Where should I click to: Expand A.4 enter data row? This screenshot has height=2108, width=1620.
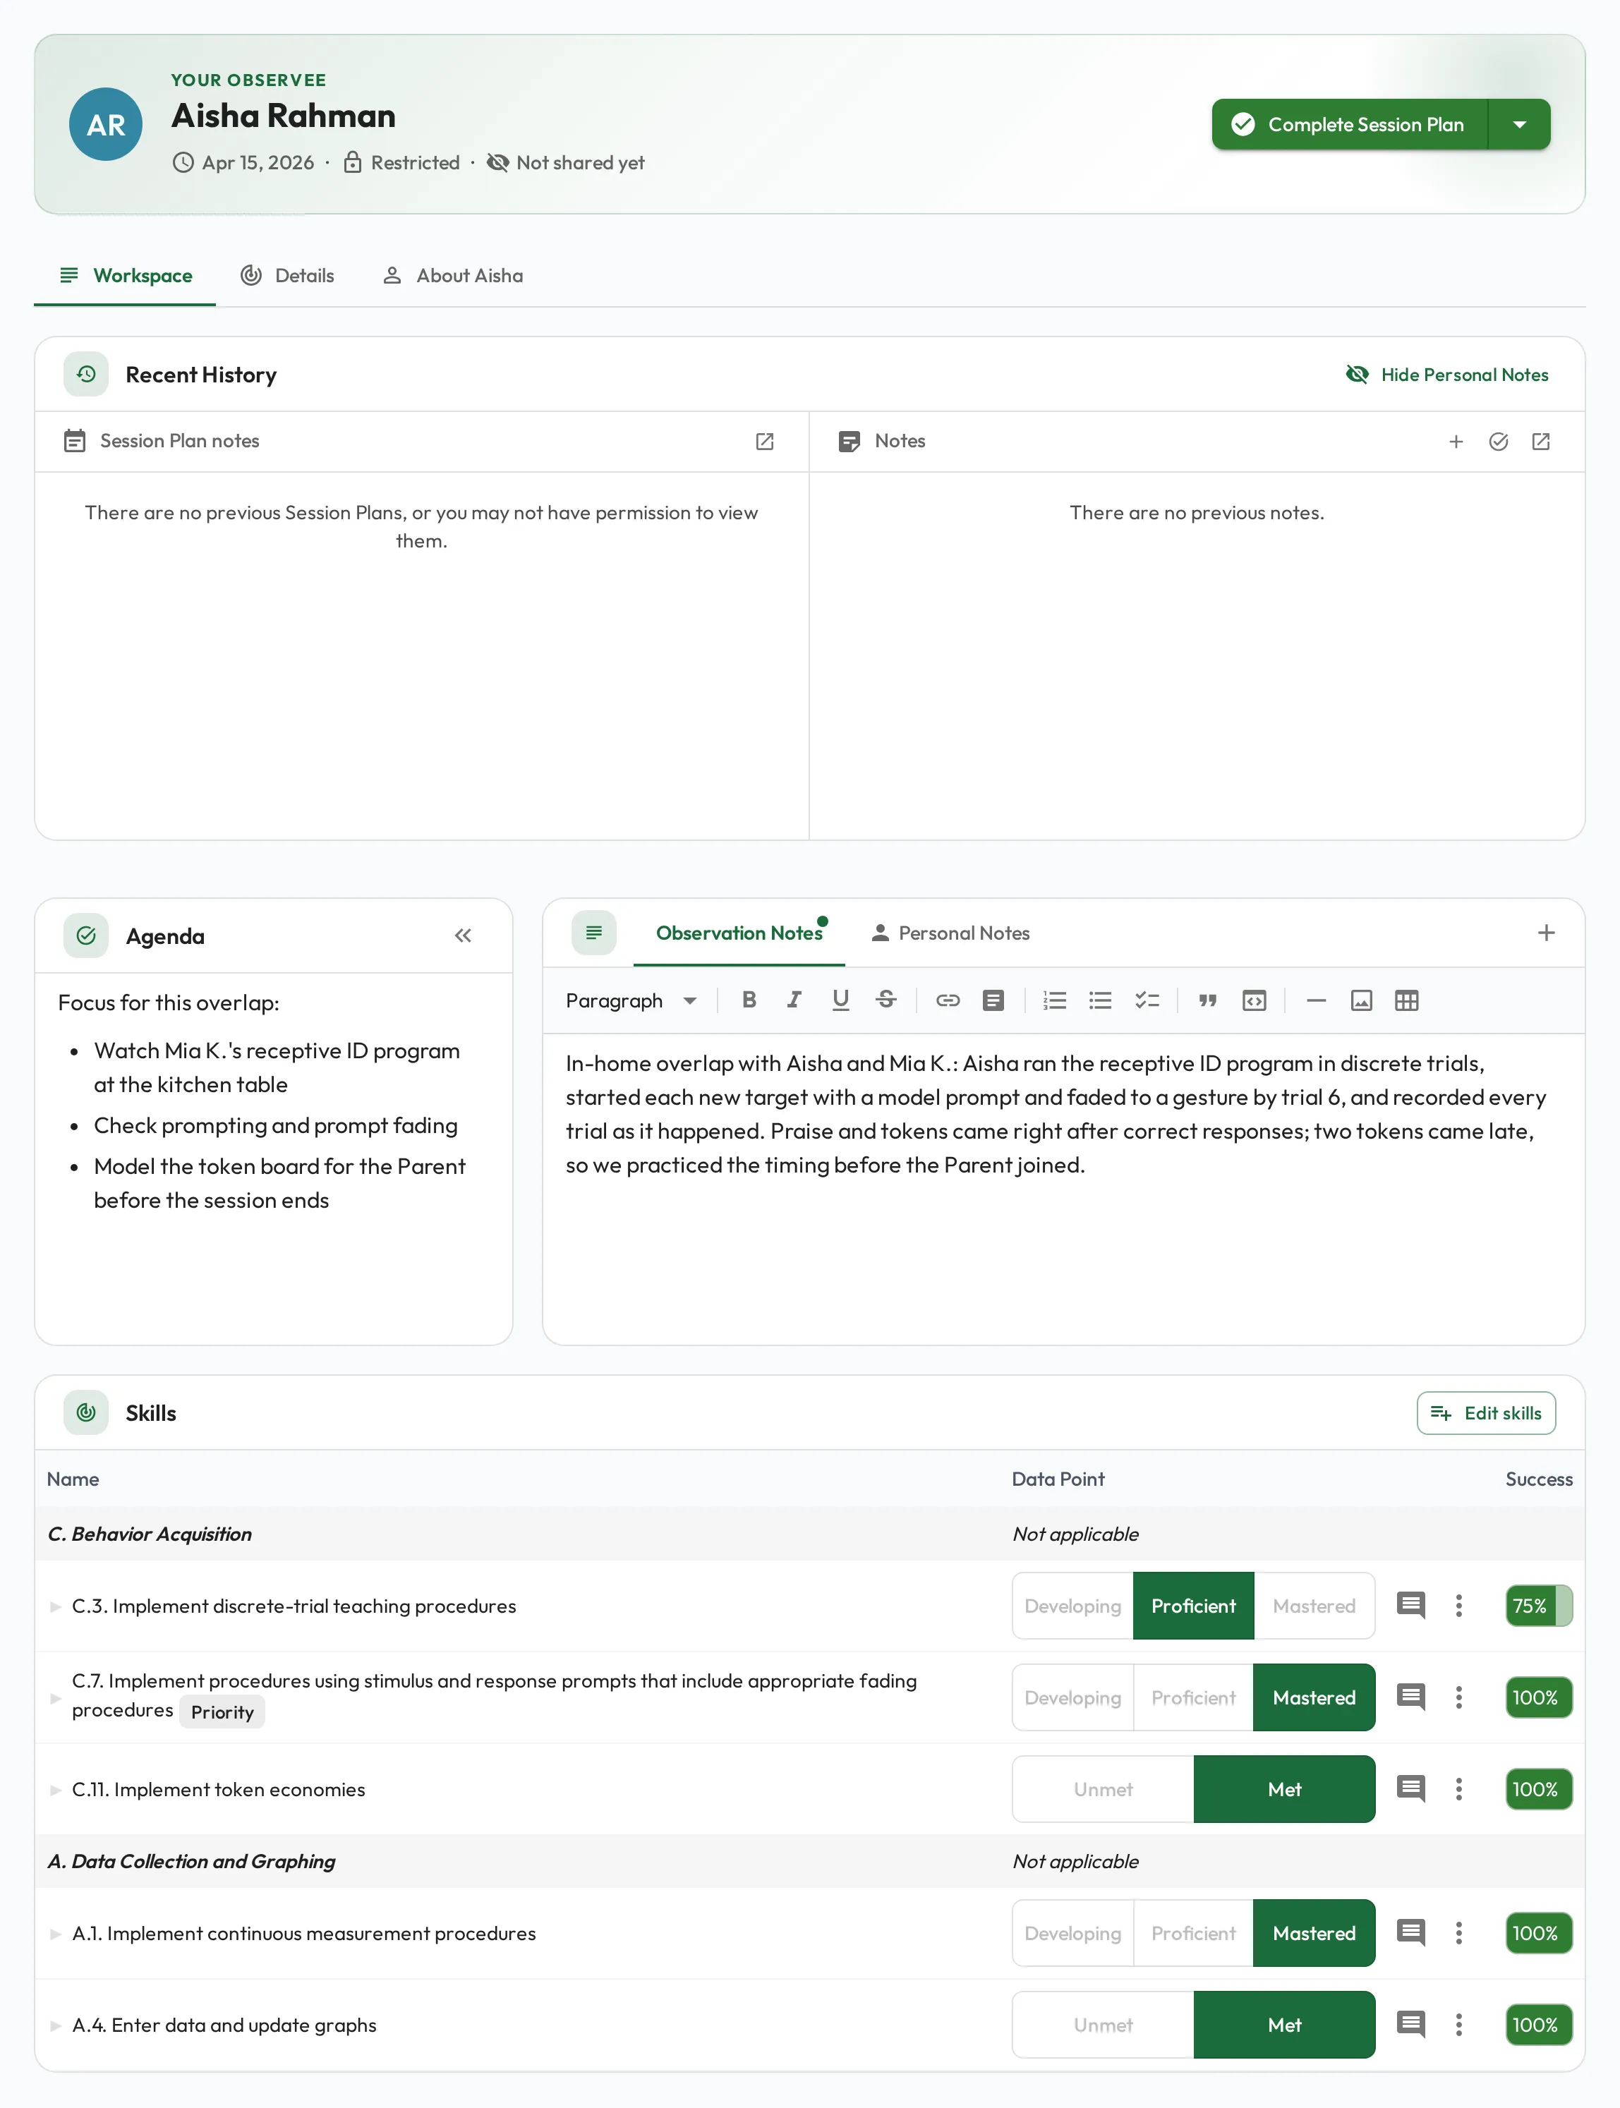click(x=56, y=2025)
